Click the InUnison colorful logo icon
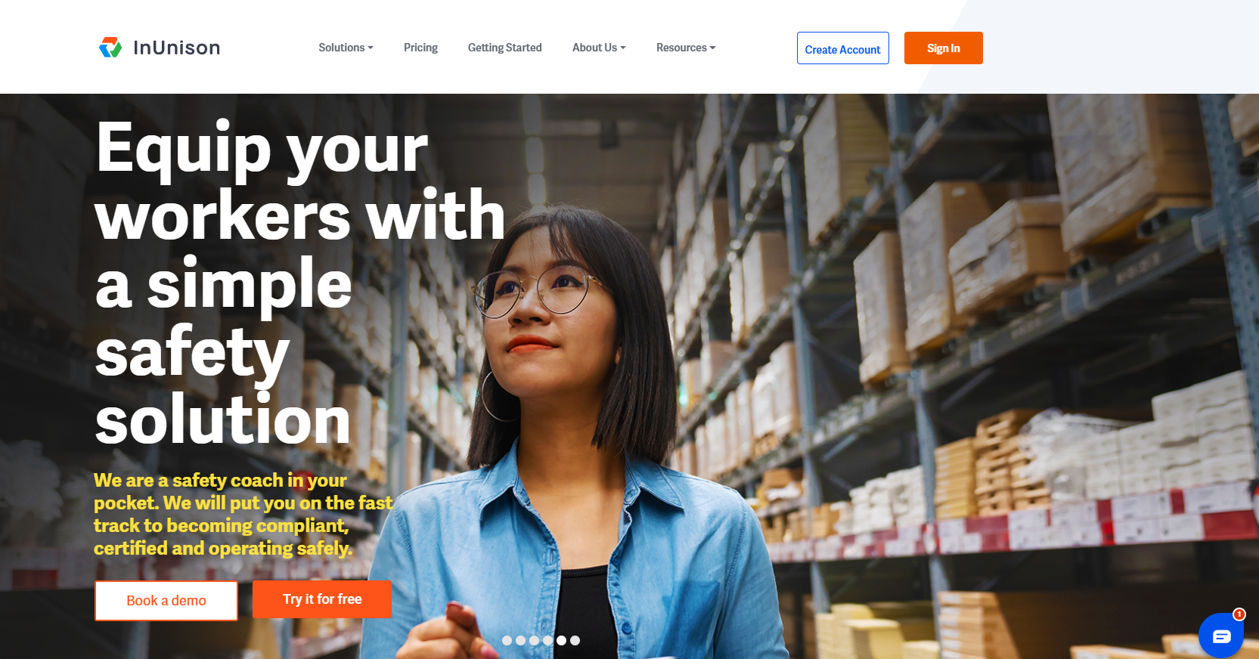 click(110, 48)
